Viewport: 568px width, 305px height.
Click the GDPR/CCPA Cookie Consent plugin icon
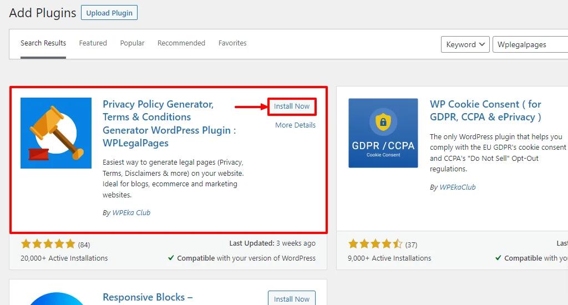click(x=383, y=133)
